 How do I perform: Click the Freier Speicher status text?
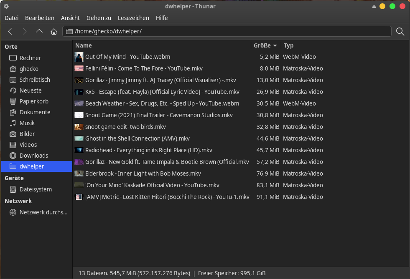[x=232, y=273]
